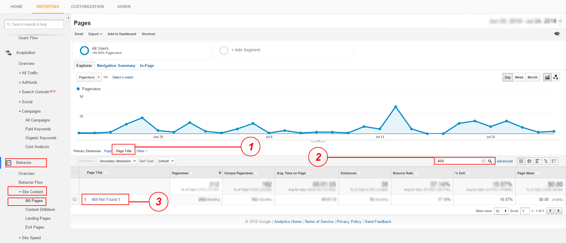Click the All Users segment circle
This screenshot has height=243, width=566.
[x=84, y=50]
